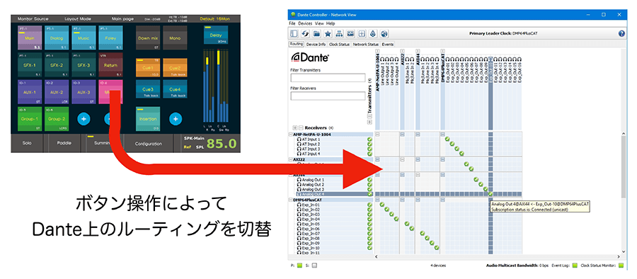Click the green P: status indicator

(299, 266)
